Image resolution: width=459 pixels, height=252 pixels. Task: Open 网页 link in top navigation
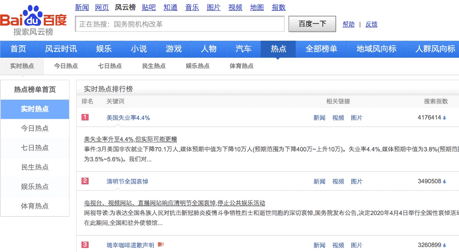click(102, 7)
